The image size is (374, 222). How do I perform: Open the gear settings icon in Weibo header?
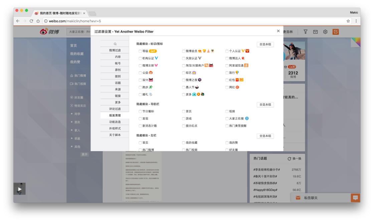coord(325,32)
